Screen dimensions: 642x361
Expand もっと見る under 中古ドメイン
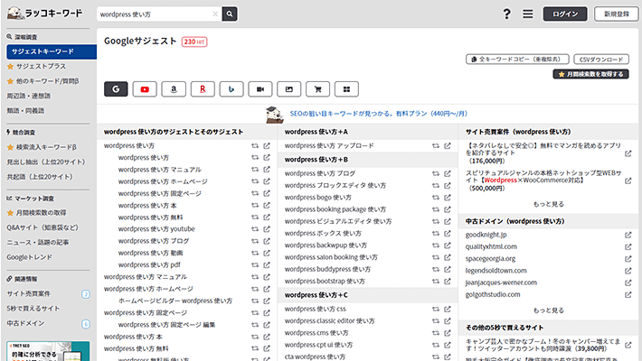[x=548, y=310]
